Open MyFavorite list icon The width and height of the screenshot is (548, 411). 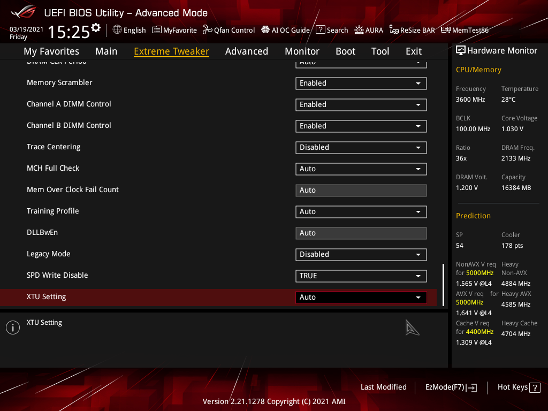[157, 30]
